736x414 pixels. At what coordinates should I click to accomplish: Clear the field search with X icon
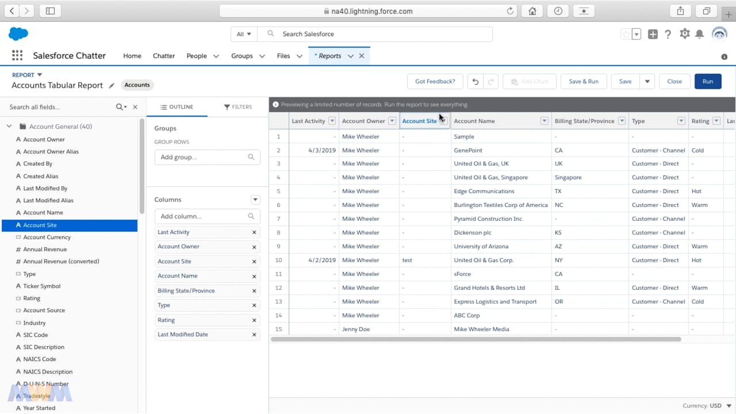click(x=135, y=107)
